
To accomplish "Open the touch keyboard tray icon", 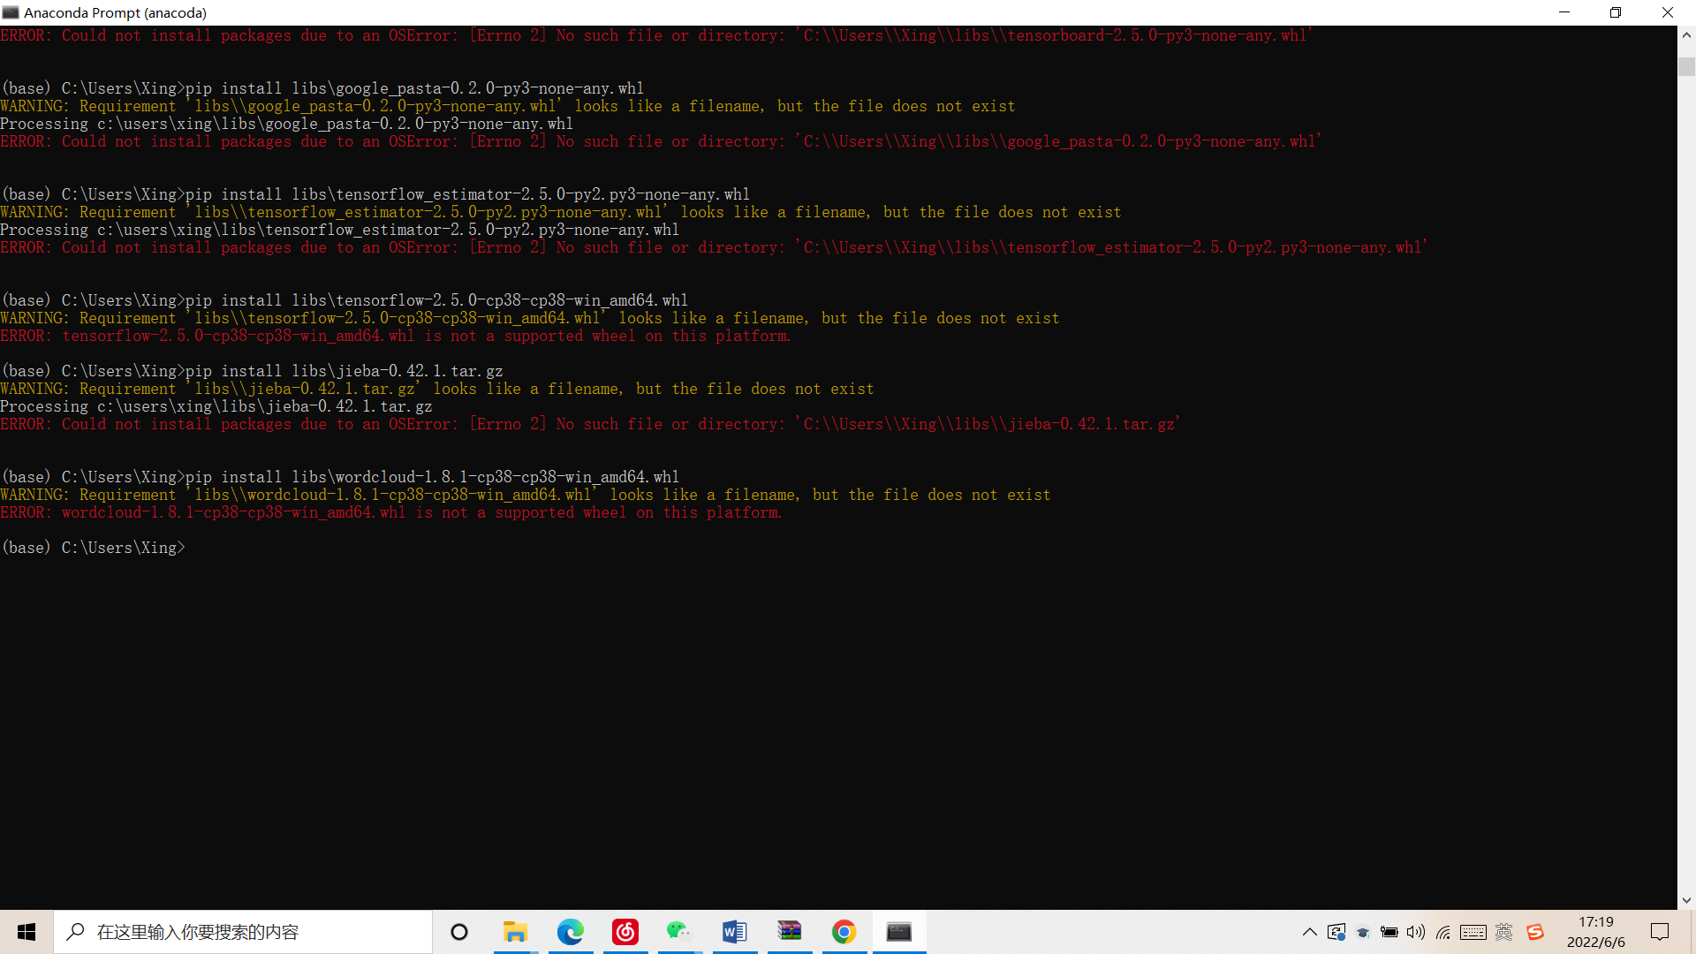I will 1473,932.
